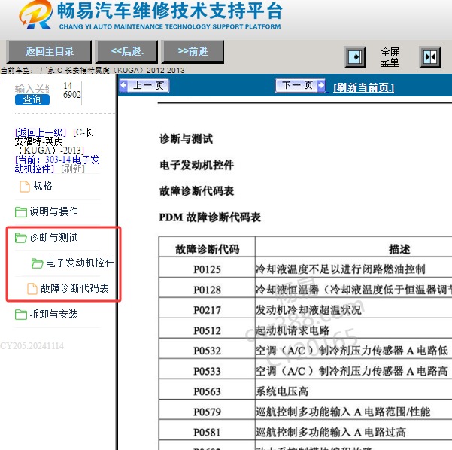Click the 14-6902 number beside search box

click(x=72, y=90)
